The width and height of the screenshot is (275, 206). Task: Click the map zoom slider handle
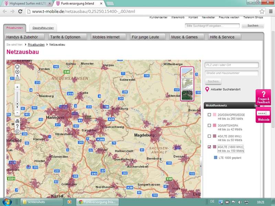(18, 104)
